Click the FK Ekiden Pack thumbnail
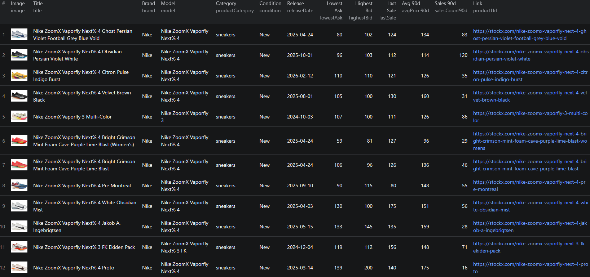 click(x=19, y=247)
